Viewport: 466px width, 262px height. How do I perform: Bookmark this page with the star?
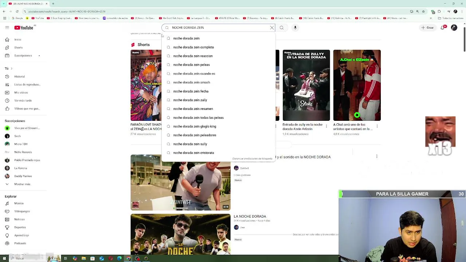423,11
